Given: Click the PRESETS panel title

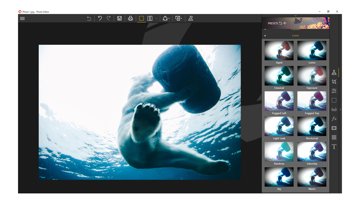Looking at the screenshot, I should click(273, 23).
